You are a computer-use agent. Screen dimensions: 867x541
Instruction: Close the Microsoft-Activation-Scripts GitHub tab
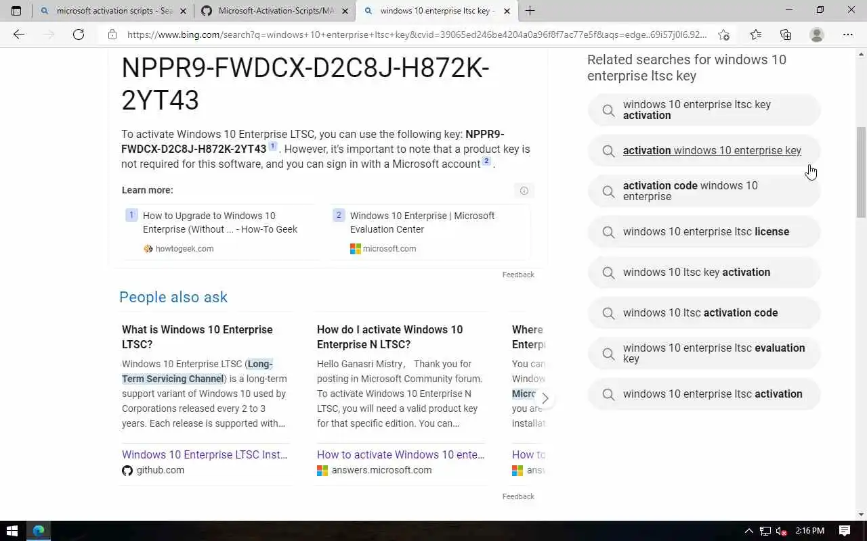tap(344, 11)
